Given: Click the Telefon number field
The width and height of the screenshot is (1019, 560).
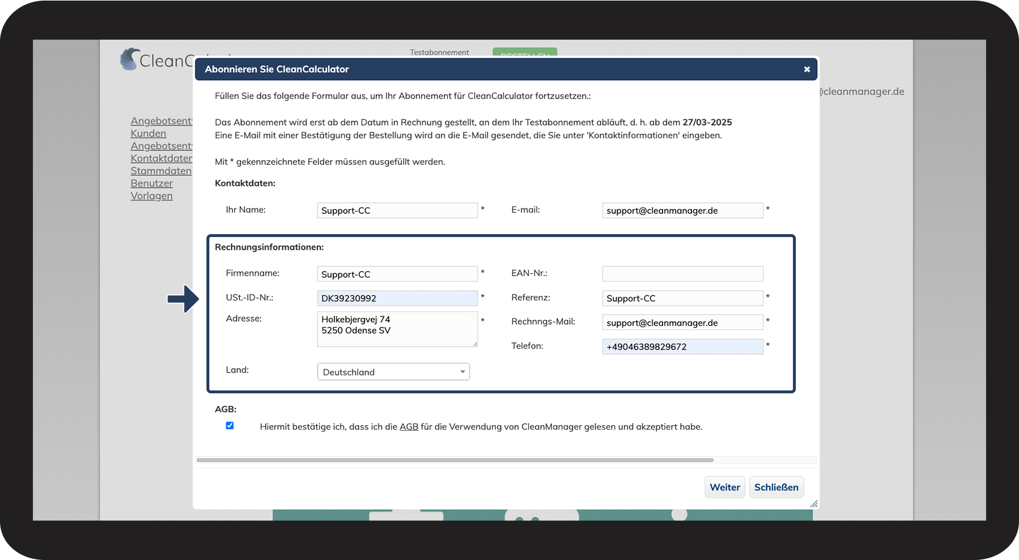Looking at the screenshot, I should coord(682,347).
